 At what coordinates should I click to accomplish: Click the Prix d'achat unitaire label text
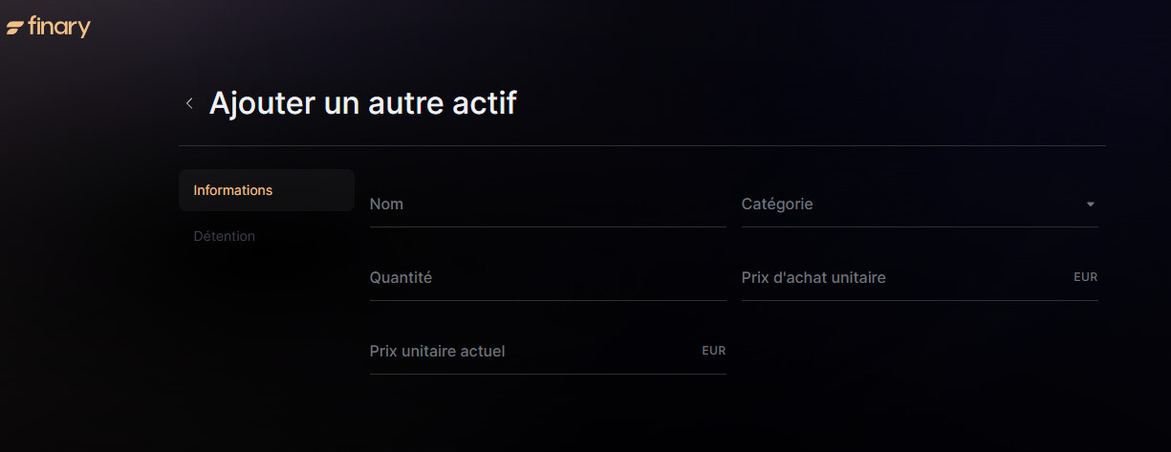coord(813,278)
